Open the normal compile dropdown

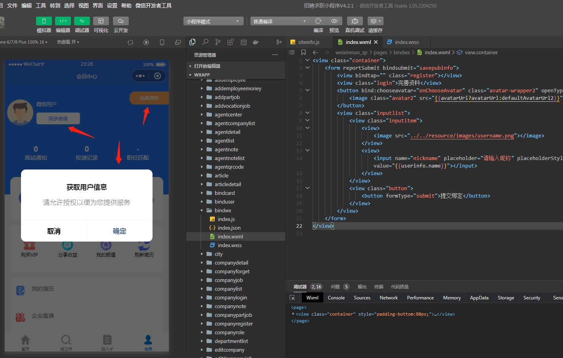[280, 21]
